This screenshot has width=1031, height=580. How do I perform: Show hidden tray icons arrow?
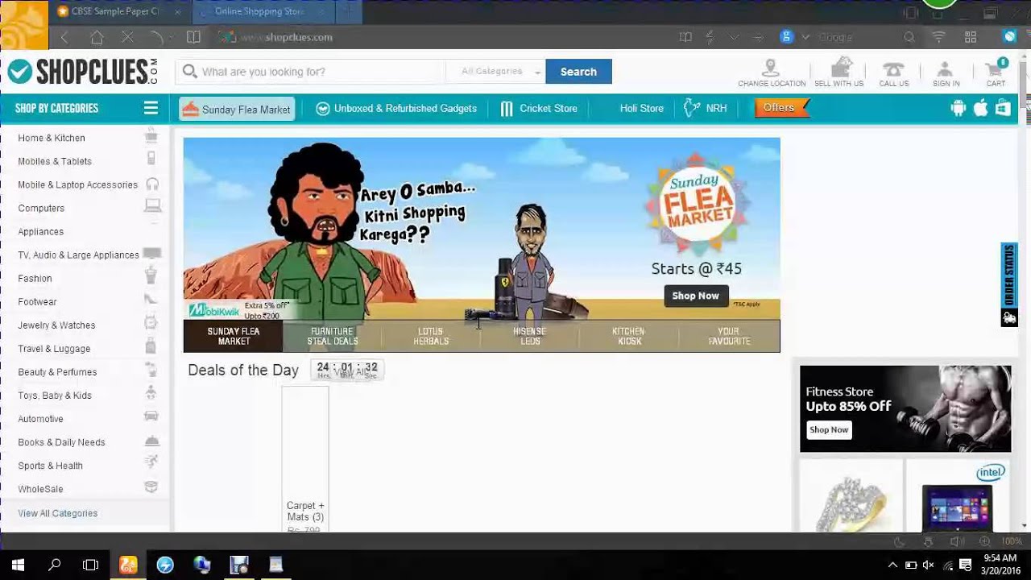click(892, 565)
